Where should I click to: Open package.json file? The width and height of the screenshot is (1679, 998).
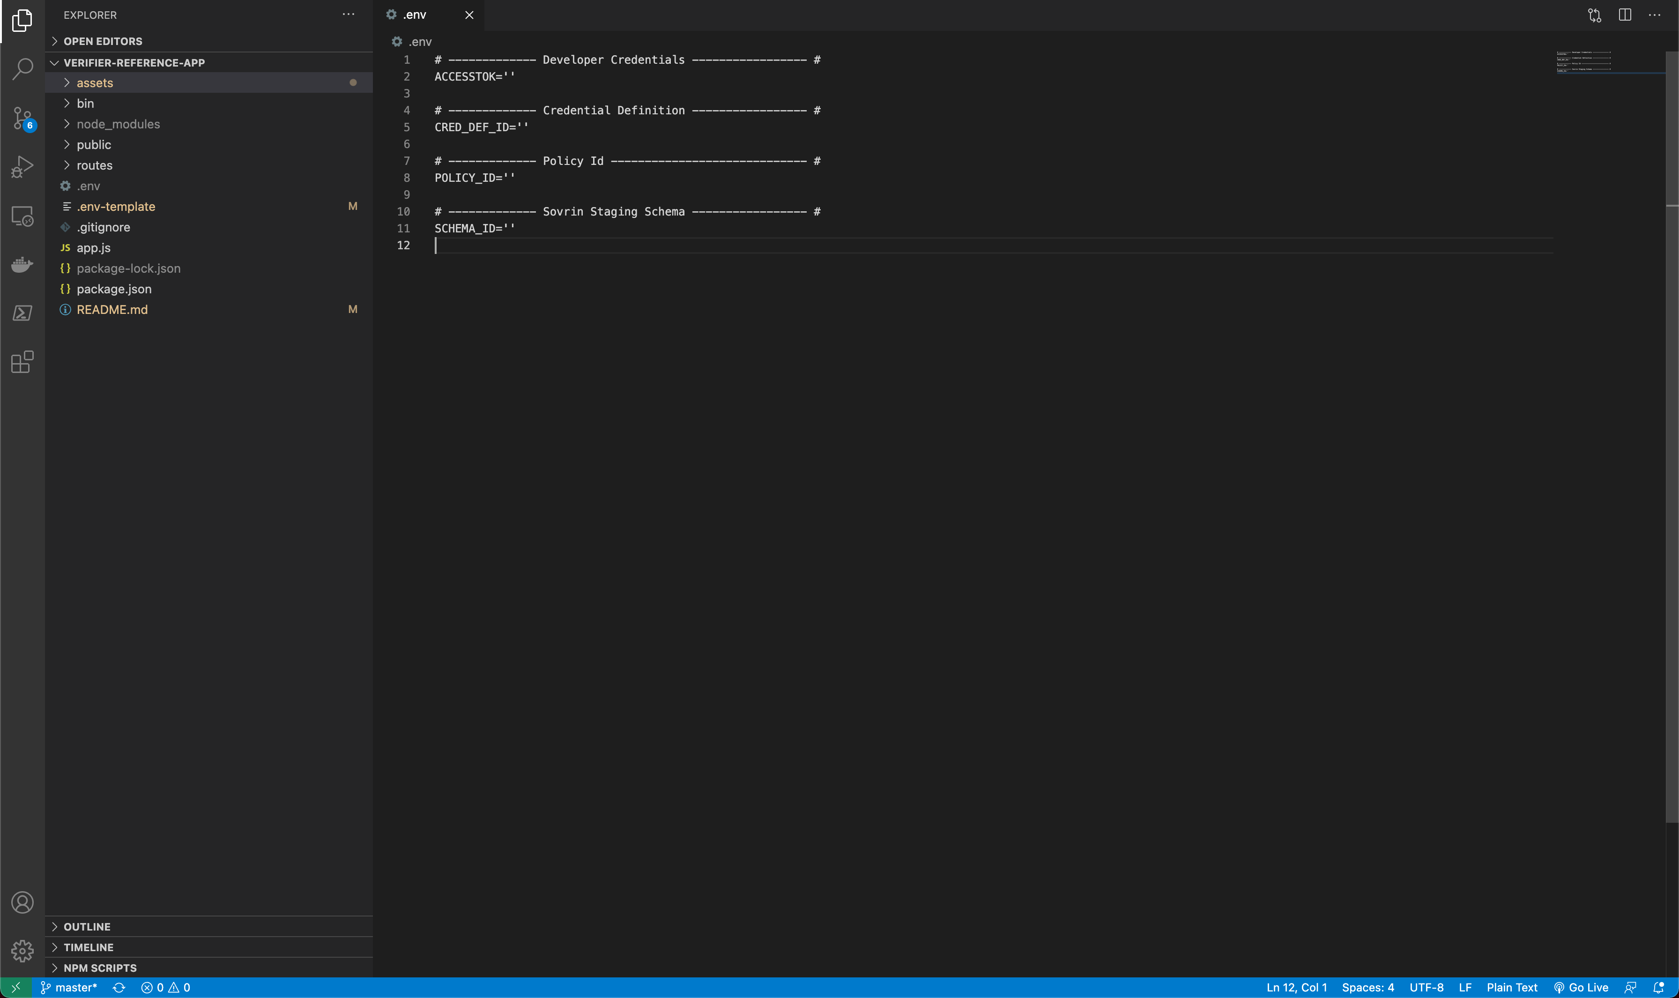209,289
